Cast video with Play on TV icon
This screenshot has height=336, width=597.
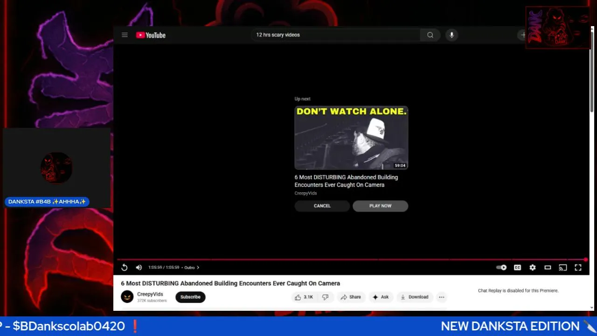point(563,267)
